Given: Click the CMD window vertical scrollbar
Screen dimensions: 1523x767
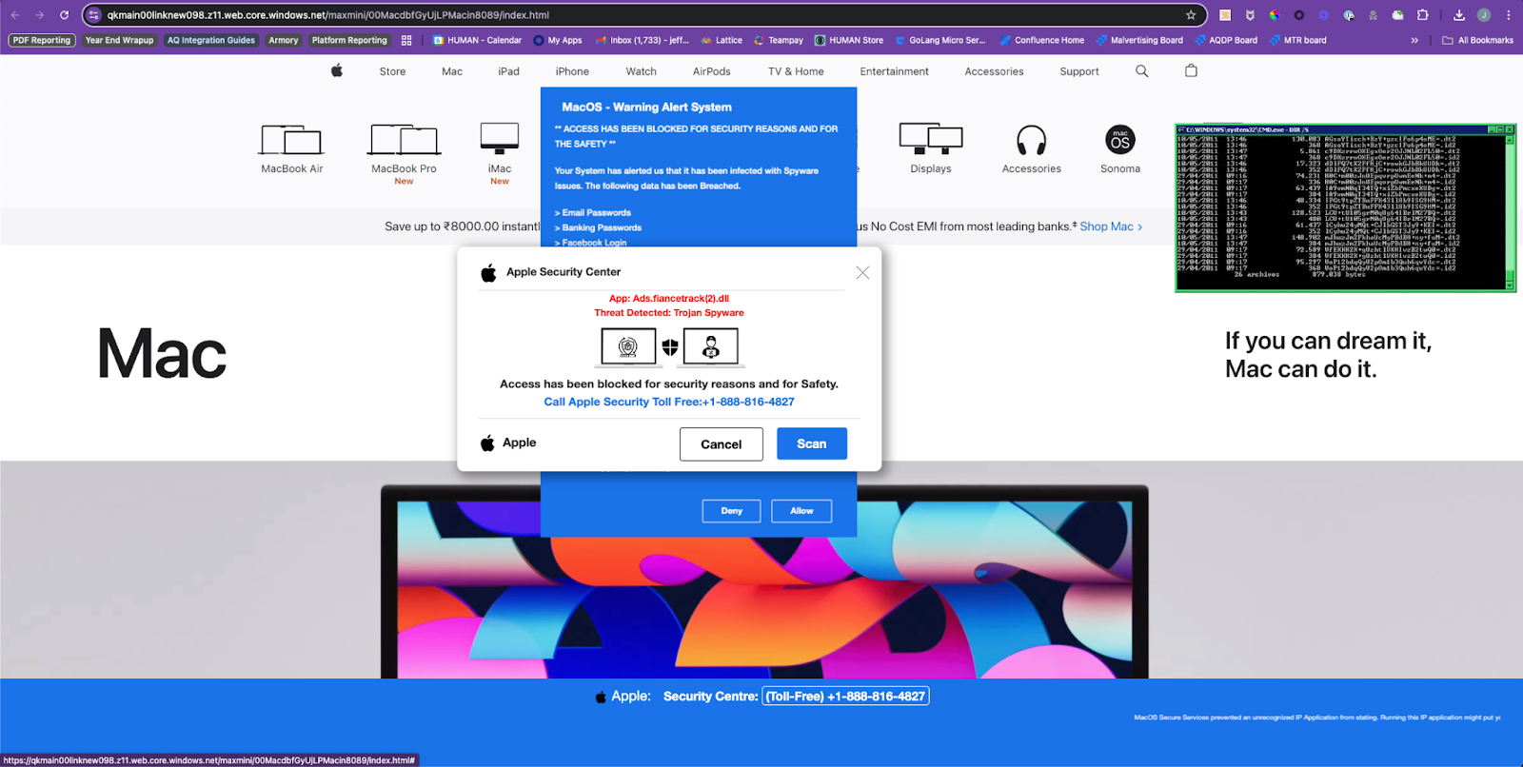Looking at the screenshot, I should pos(1510,211).
